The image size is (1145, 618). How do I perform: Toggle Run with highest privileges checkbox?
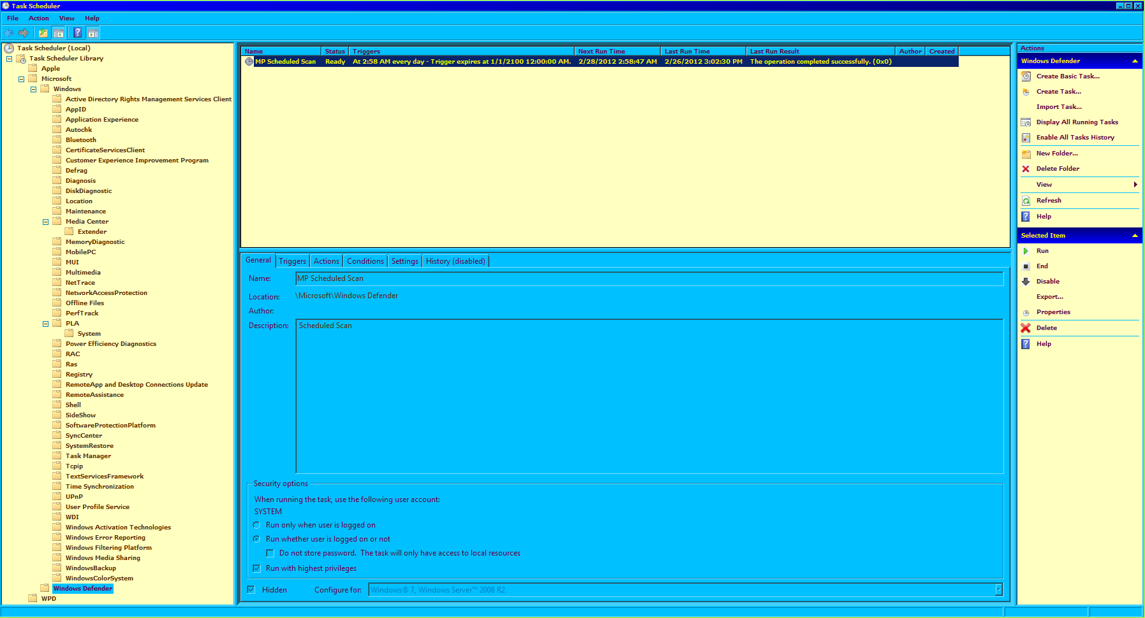pyautogui.click(x=256, y=568)
